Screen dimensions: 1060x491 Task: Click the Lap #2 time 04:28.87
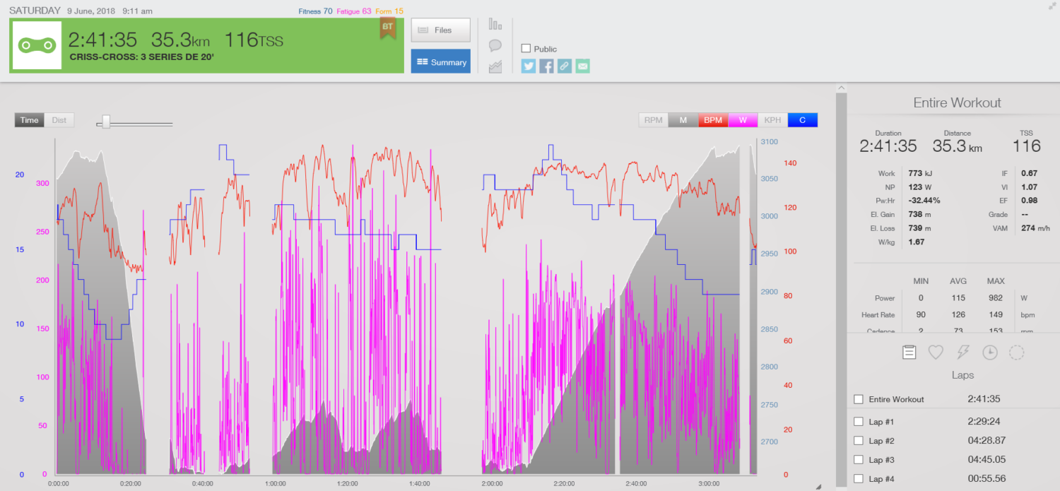985,441
